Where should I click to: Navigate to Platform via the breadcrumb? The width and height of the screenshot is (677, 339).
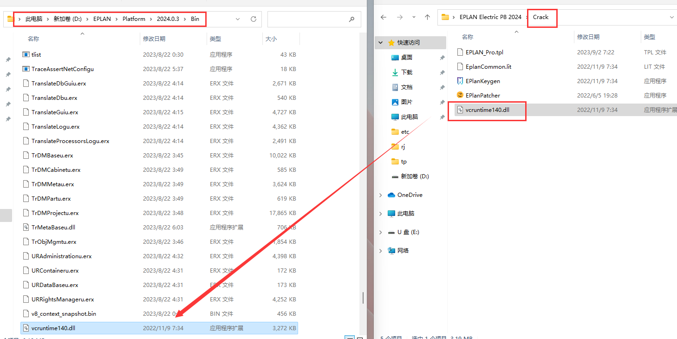tap(134, 19)
